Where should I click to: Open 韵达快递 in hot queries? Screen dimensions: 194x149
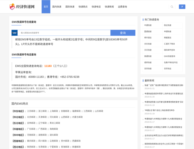pos(168,25)
